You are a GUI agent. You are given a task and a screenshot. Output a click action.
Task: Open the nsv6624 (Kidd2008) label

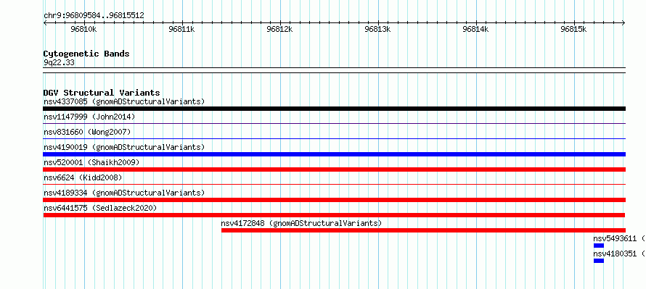tap(83, 177)
